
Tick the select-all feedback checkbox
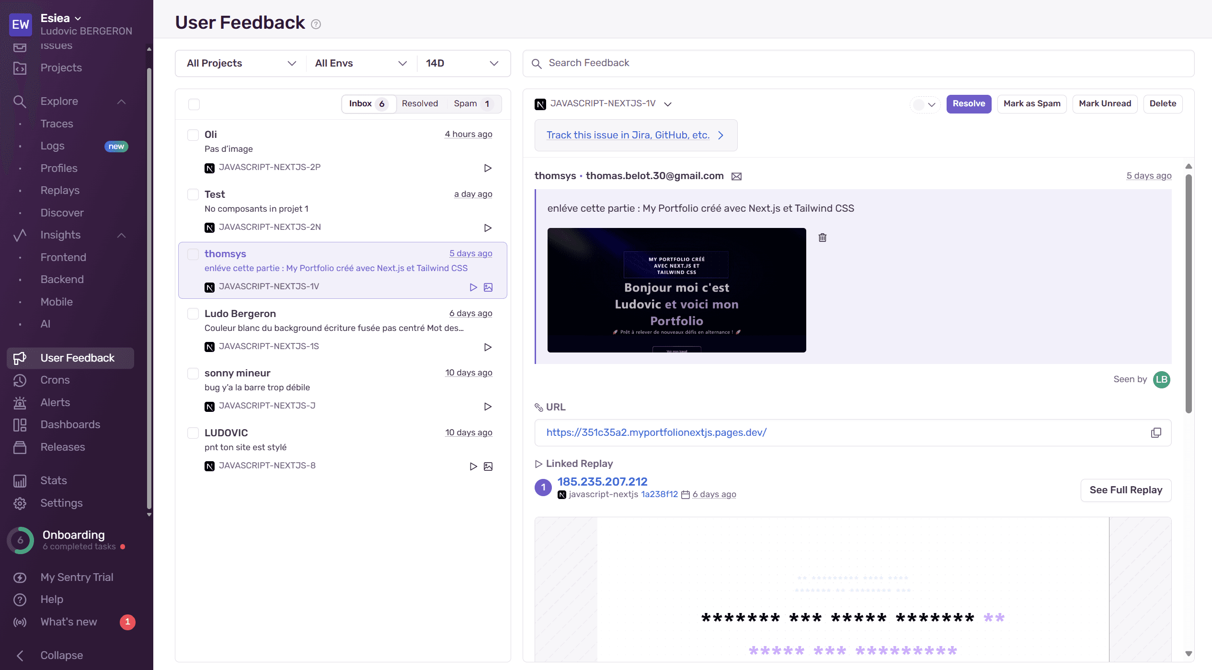[x=194, y=104]
